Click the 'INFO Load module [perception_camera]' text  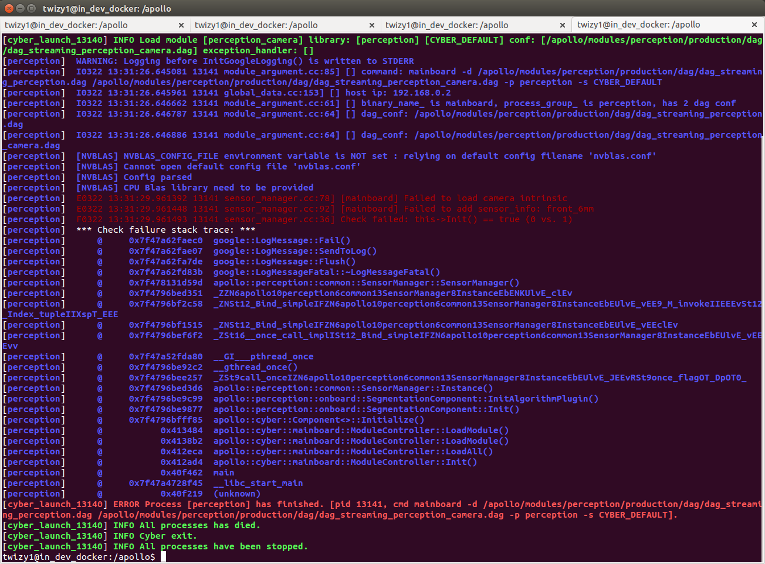(x=208, y=40)
